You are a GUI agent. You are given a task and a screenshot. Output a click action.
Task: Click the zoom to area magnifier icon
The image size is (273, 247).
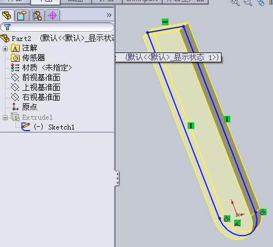coord(248,2)
